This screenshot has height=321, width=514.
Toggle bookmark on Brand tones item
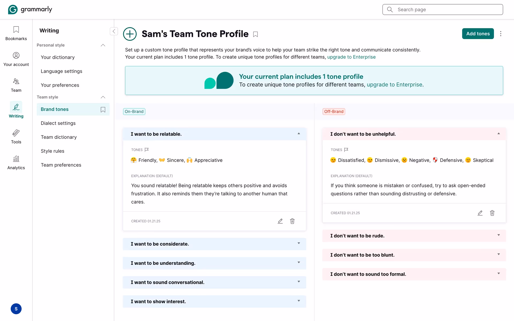103,110
